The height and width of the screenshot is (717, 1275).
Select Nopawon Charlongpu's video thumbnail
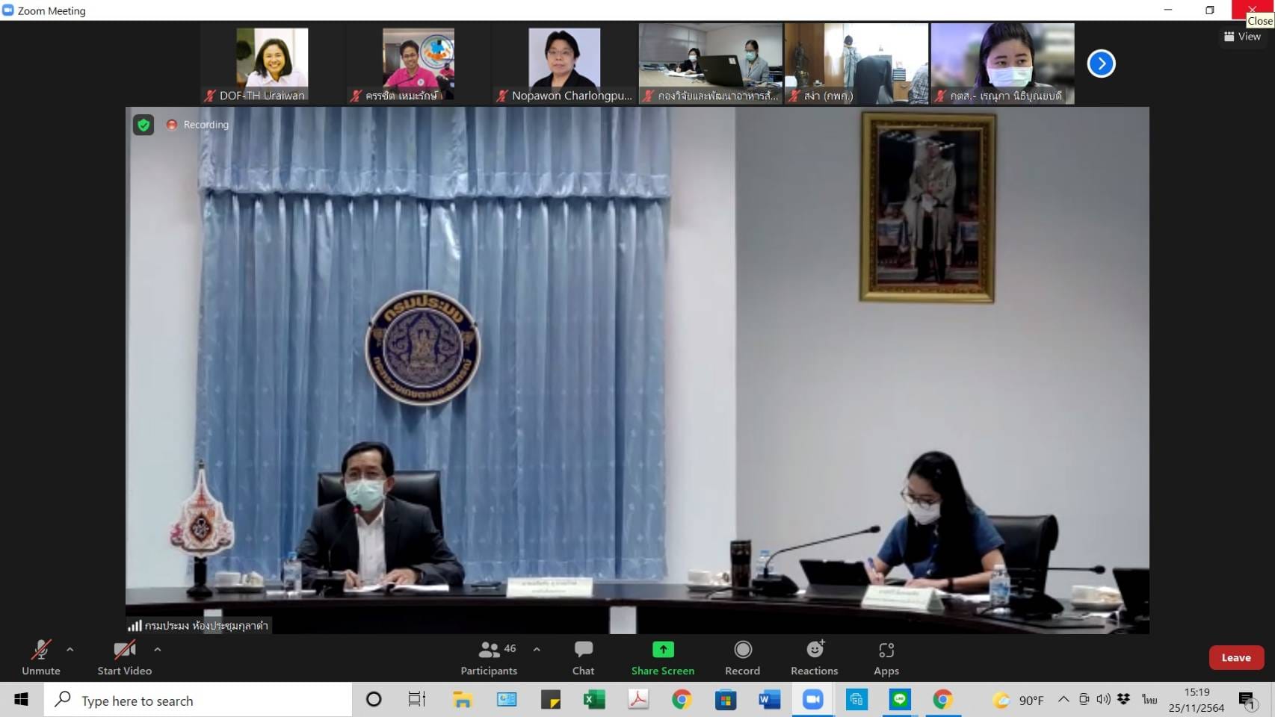(x=564, y=63)
